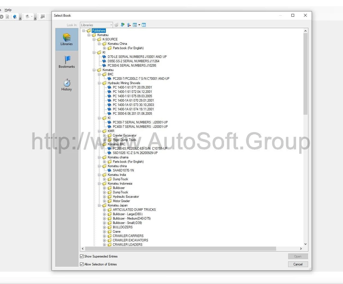
Task: Collapse the K-SOURCE node
Action: coord(94,39)
